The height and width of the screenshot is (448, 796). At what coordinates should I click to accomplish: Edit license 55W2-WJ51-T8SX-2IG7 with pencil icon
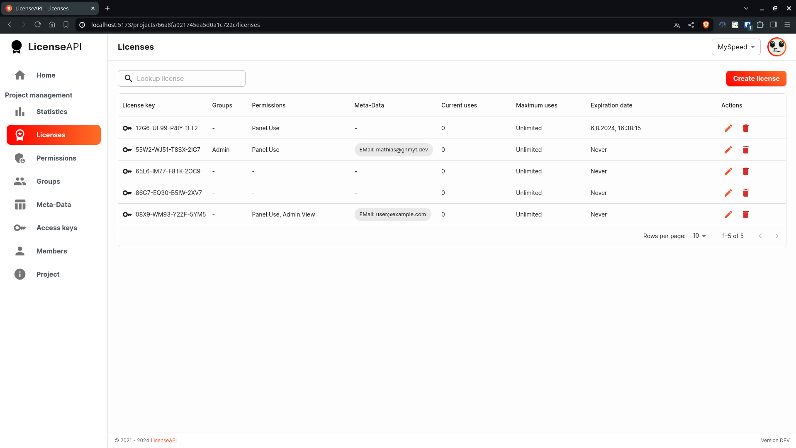click(728, 150)
